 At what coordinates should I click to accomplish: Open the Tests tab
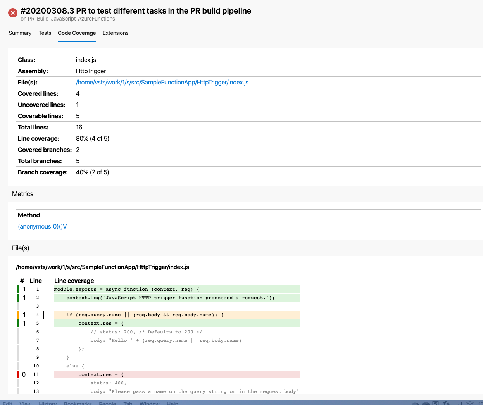45,33
